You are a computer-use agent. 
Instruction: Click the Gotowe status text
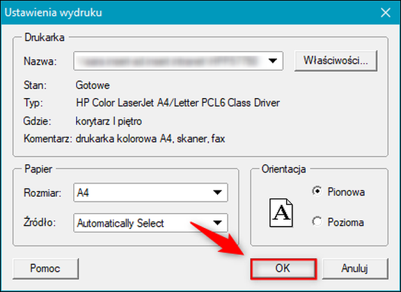pos(93,86)
